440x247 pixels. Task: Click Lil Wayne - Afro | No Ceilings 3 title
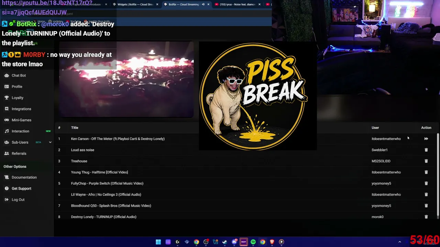[106, 195]
